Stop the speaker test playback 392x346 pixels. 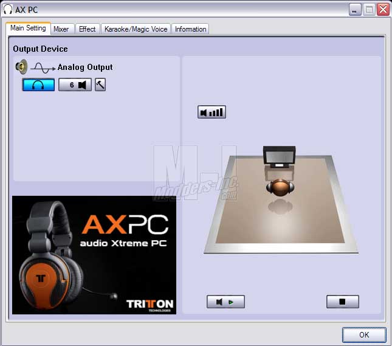pos(343,302)
